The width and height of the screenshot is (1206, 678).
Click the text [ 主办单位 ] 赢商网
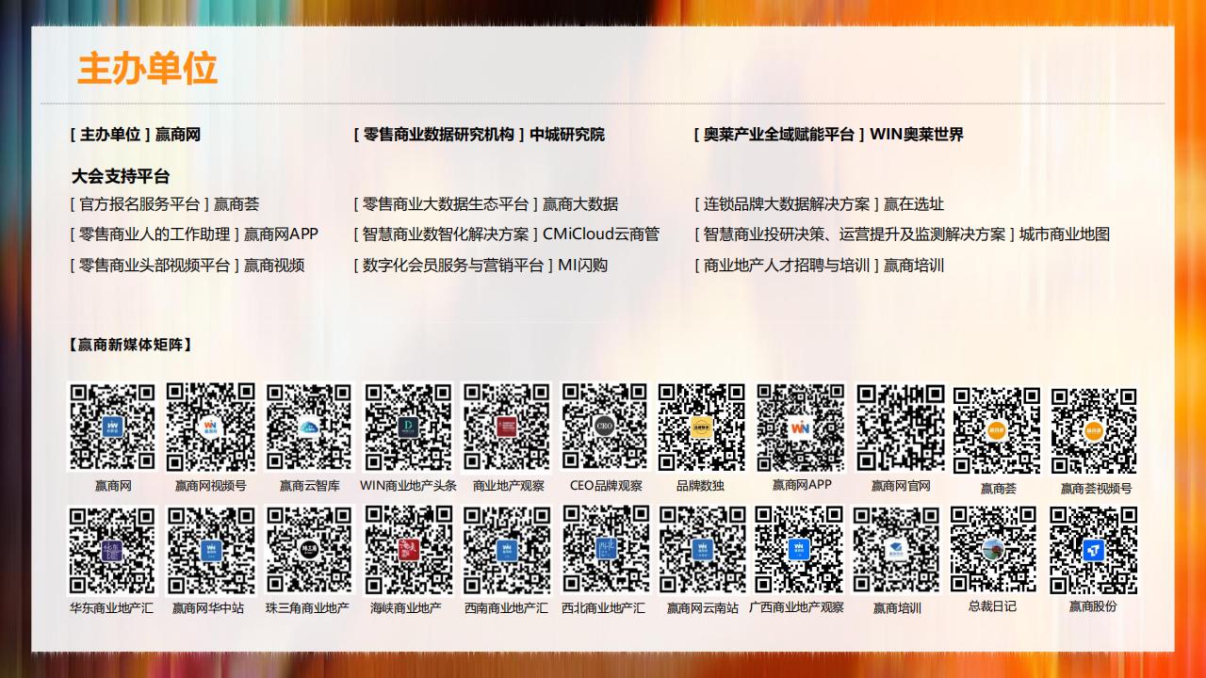[136, 135]
